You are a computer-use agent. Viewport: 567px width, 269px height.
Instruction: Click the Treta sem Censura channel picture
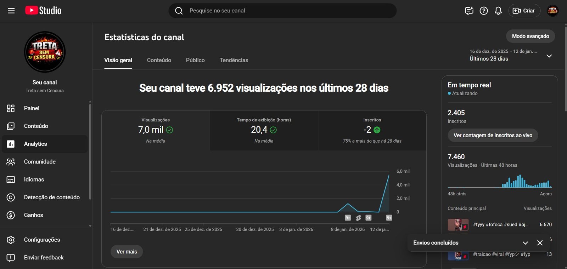point(45,52)
